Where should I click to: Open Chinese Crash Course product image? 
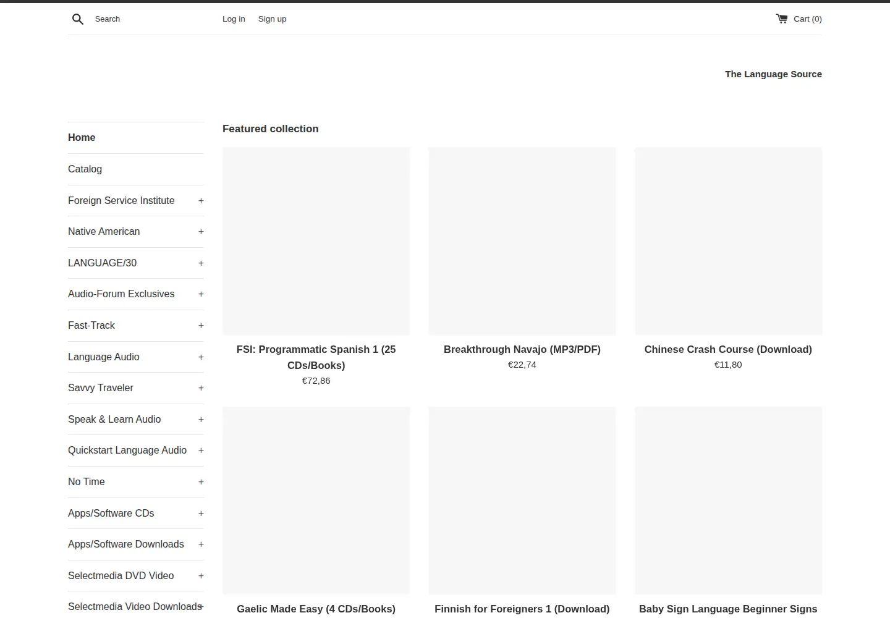tap(728, 241)
